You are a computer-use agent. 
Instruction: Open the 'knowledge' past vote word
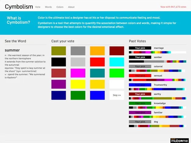click(160, 103)
